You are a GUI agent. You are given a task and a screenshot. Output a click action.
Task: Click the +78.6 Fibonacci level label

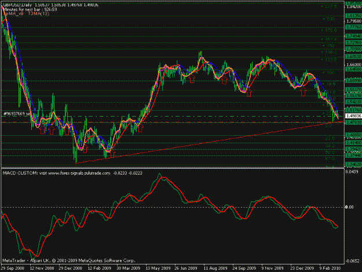[330, 84]
